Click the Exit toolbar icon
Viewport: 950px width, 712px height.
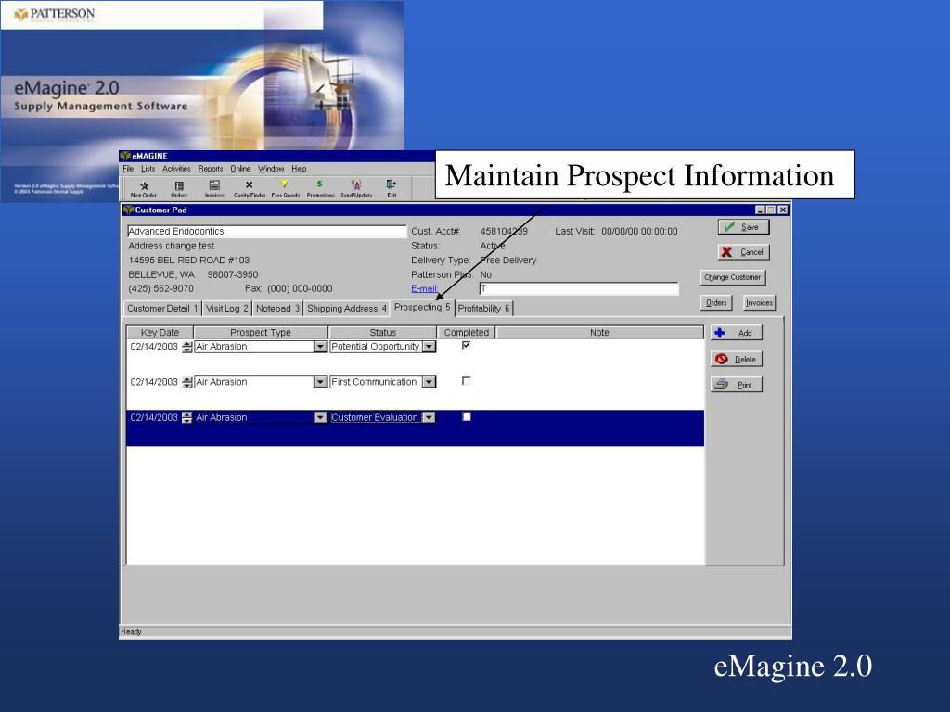(392, 189)
